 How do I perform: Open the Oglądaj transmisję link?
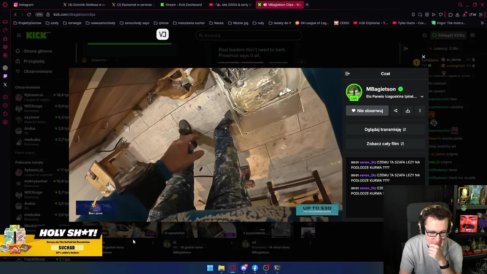click(x=385, y=129)
